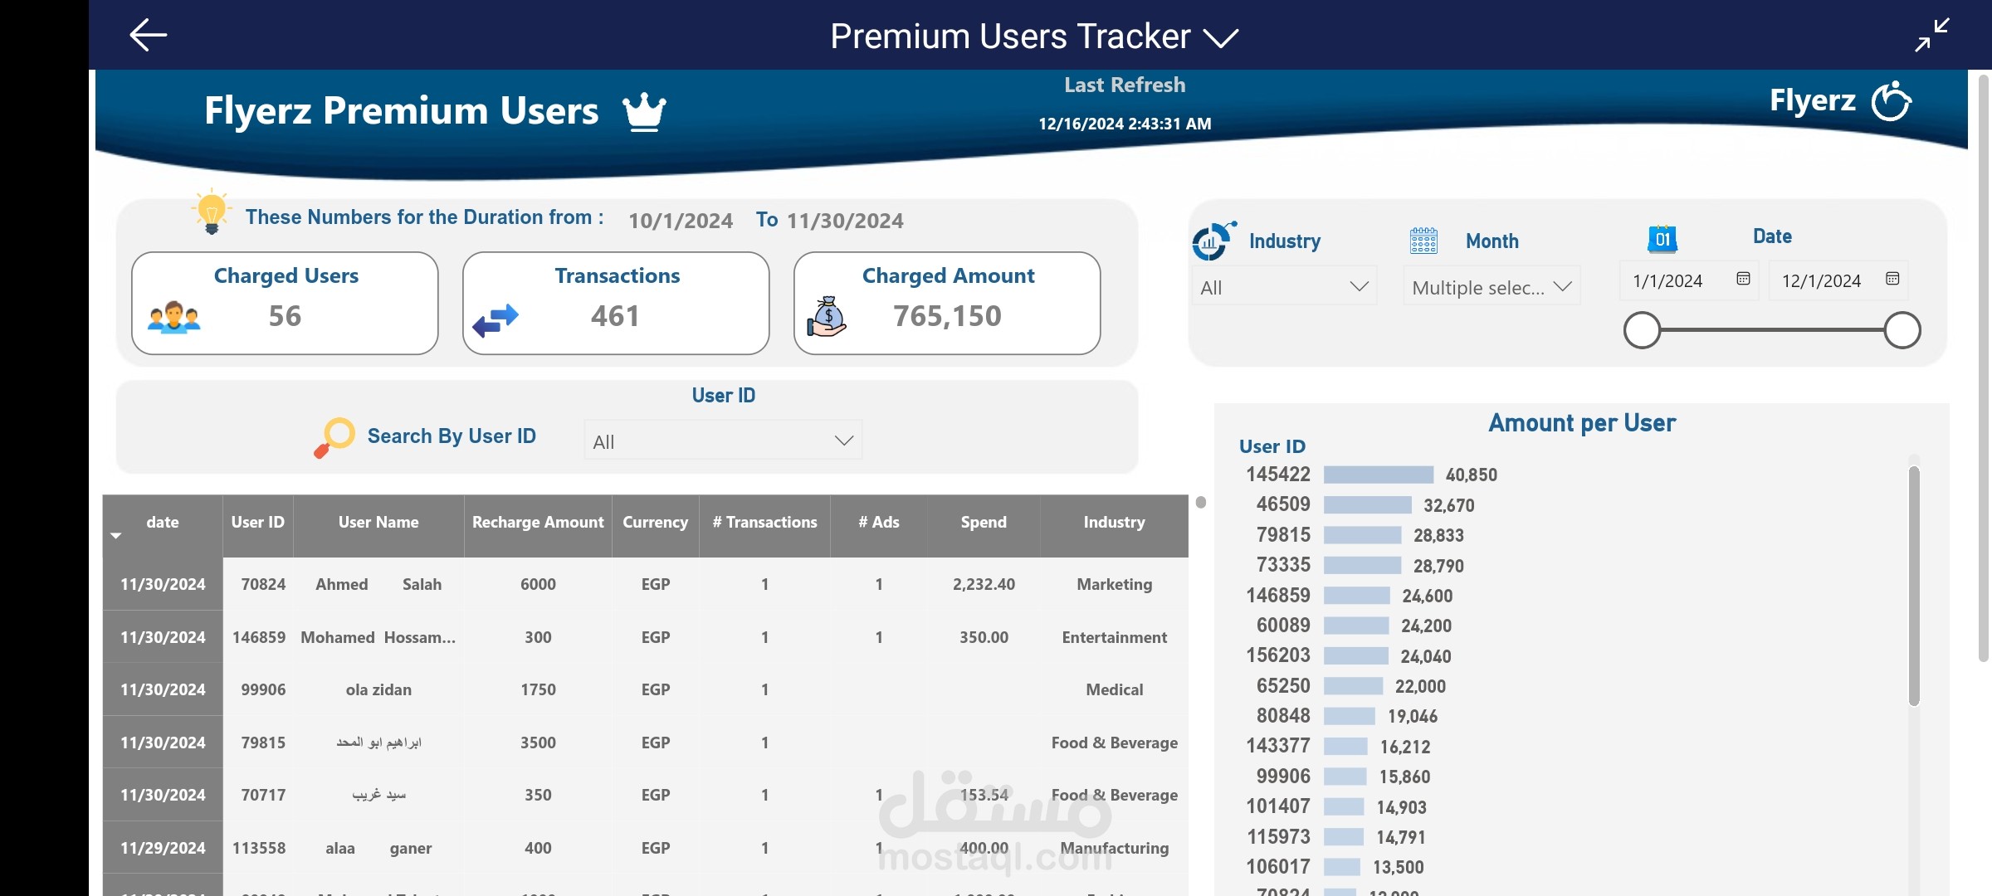1992x896 pixels.
Task: Click the left date slider handle
Action: tap(1642, 330)
